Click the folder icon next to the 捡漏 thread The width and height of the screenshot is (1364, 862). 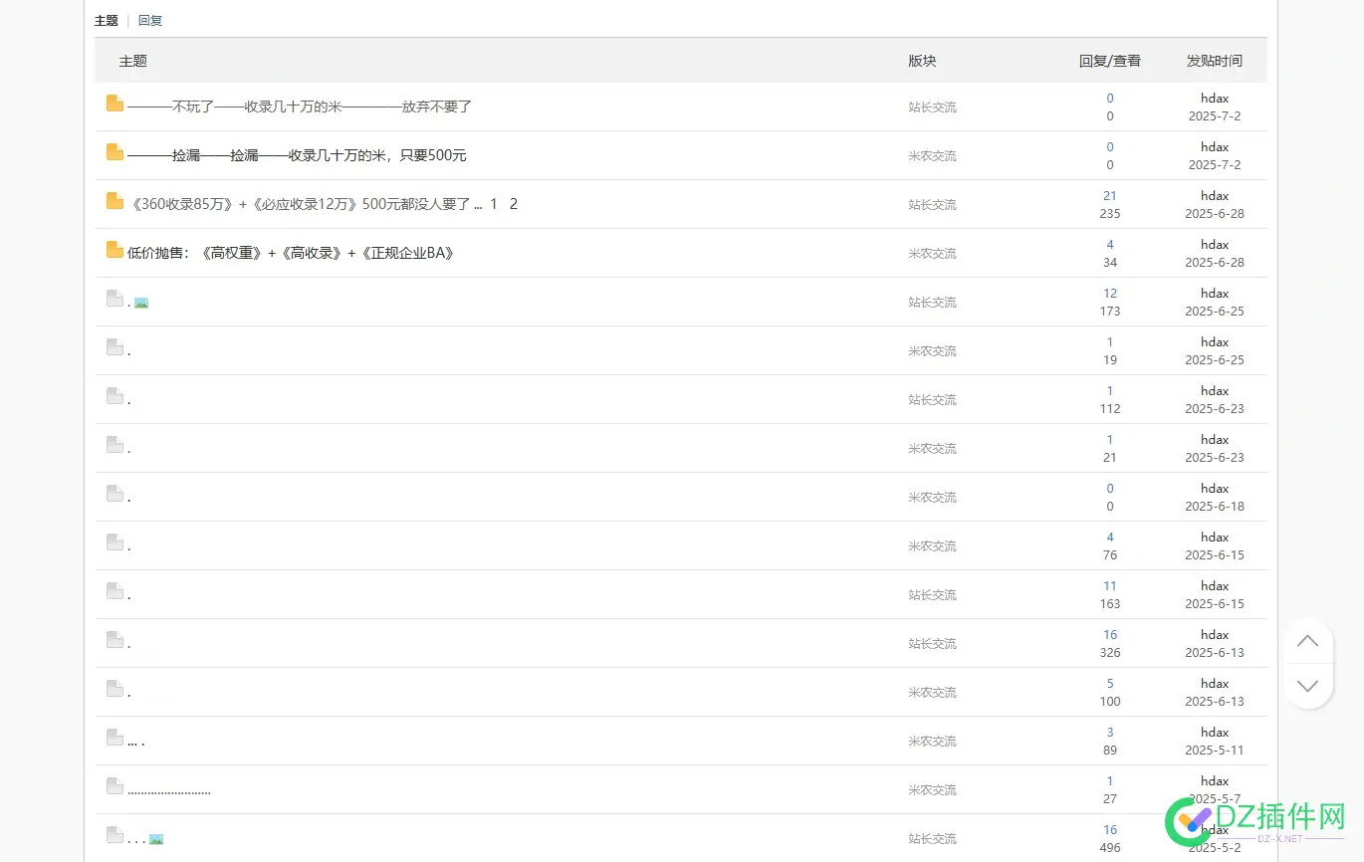[x=114, y=152]
